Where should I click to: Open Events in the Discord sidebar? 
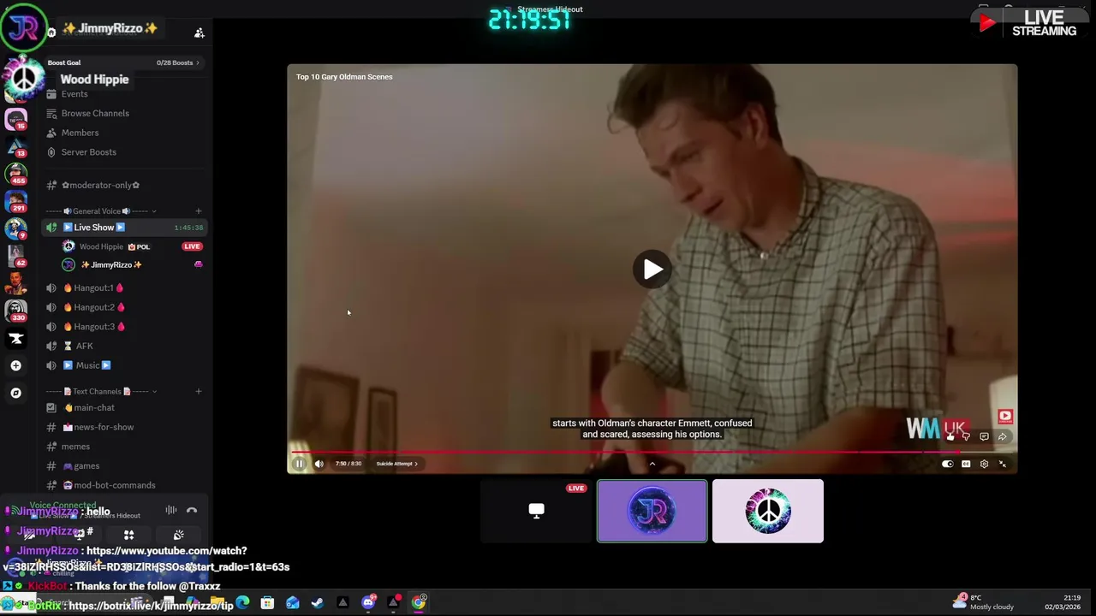[x=74, y=94]
